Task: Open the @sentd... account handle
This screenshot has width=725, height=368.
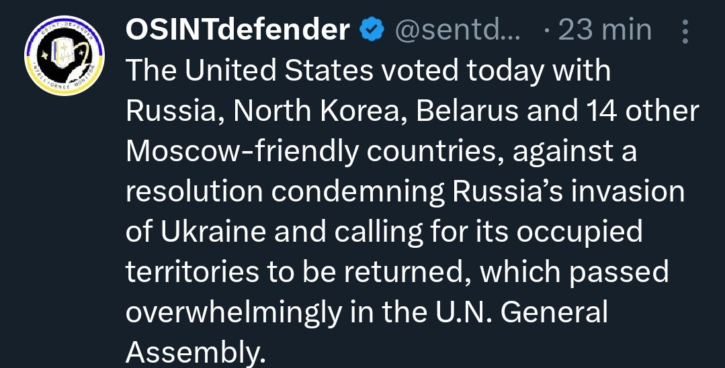Action: click(x=458, y=30)
